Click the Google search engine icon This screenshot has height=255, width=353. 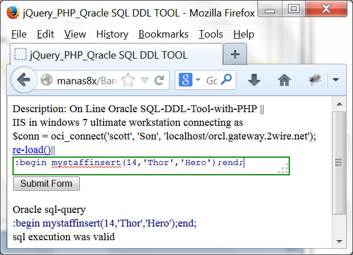(x=186, y=80)
